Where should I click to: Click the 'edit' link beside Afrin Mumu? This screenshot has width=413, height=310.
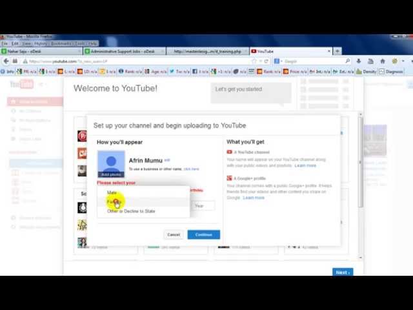(x=167, y=160)
